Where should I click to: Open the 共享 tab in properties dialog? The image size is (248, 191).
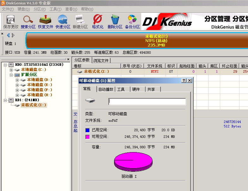[x=153, y=89]
